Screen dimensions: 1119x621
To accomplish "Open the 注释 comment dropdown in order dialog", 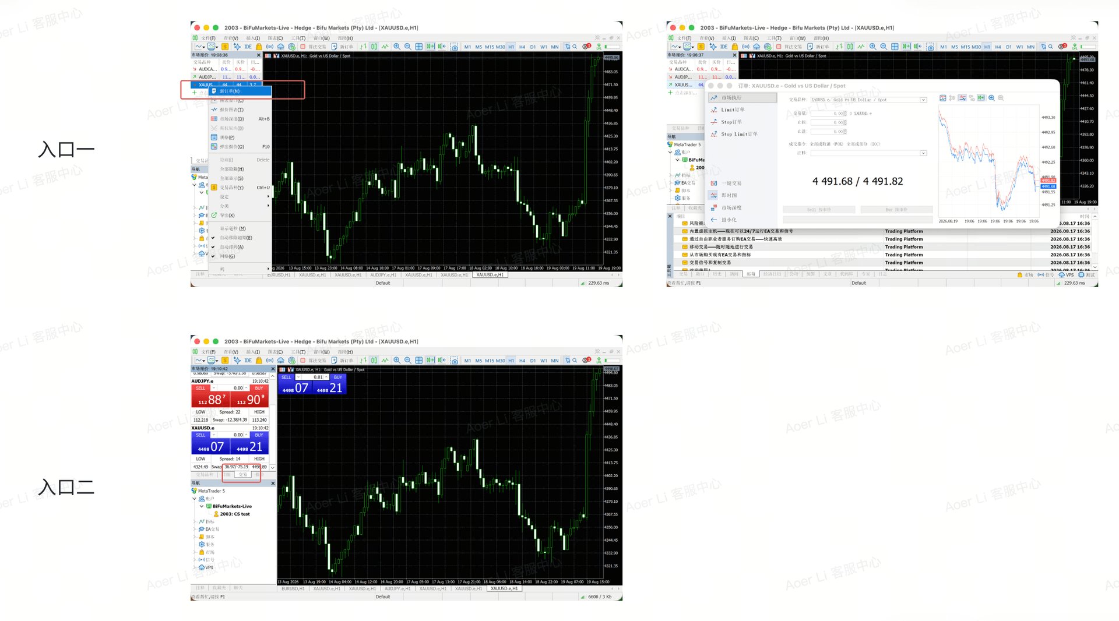I will click(924, 153).
